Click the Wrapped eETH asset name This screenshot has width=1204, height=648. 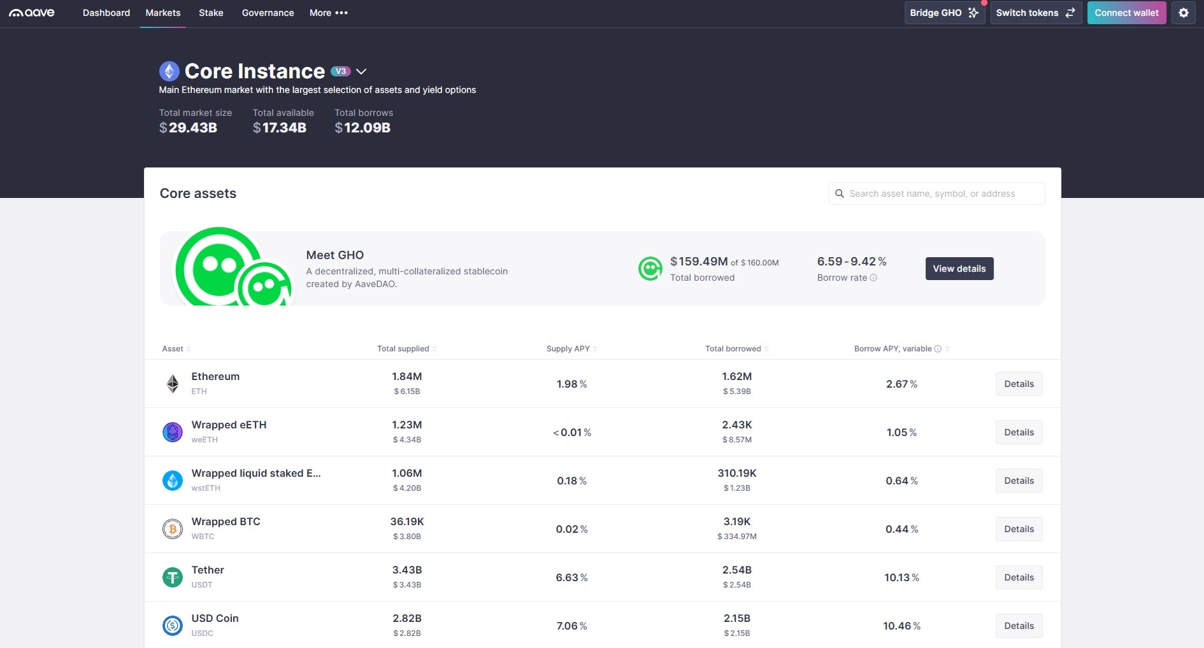click(229, 425)
